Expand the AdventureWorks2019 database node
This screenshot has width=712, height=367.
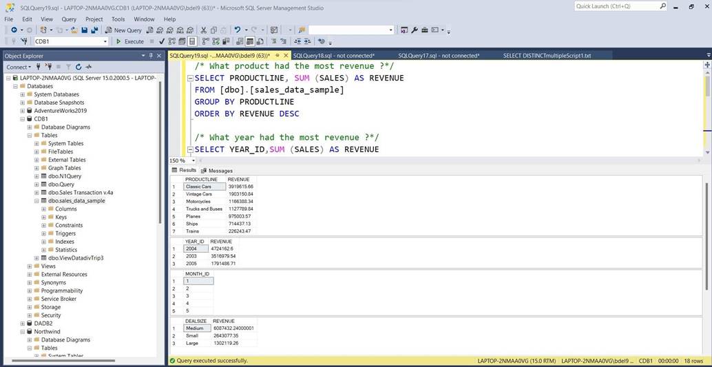23,111
